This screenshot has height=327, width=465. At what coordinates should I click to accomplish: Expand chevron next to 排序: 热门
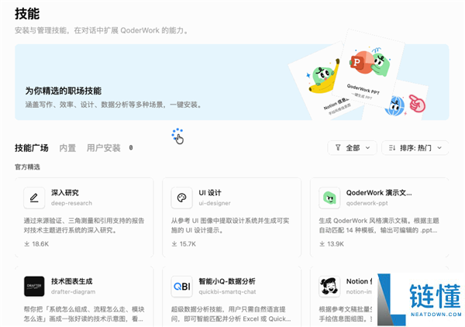pos(439,148)
